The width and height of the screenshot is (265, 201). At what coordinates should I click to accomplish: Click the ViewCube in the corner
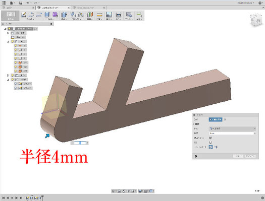coord(256,20)
